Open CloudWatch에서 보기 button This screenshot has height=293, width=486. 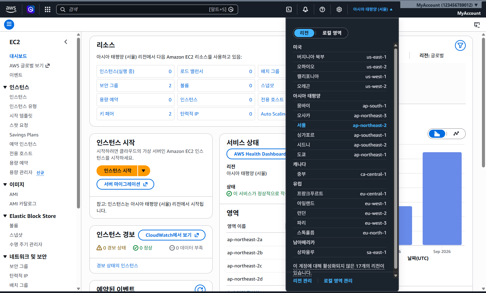[172, 235]
